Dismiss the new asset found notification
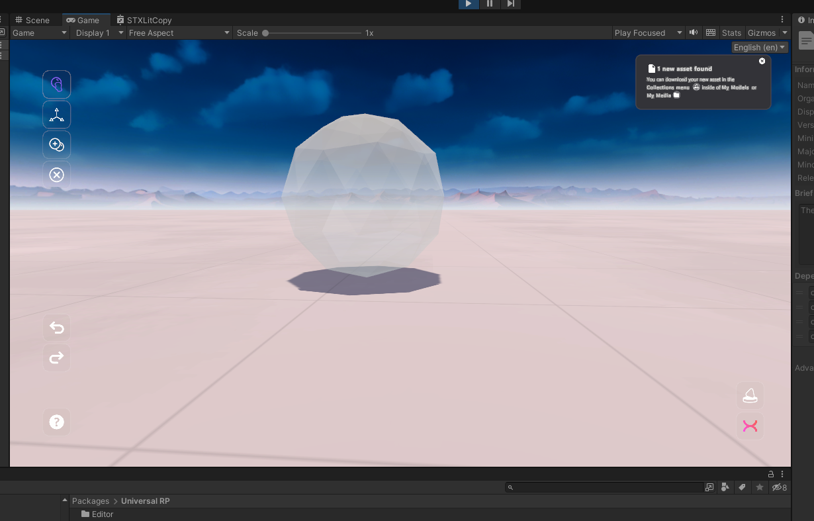Image resolution: width=814 pixels, height=521 pixels. click(762, 61)
